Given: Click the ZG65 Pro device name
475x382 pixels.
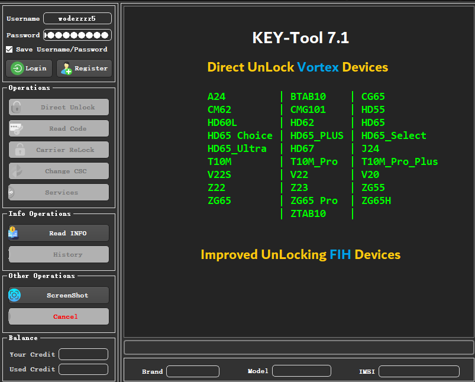Looking at the screenshot, I should tap(314, 201).
